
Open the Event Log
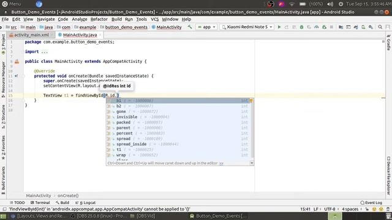372,202
